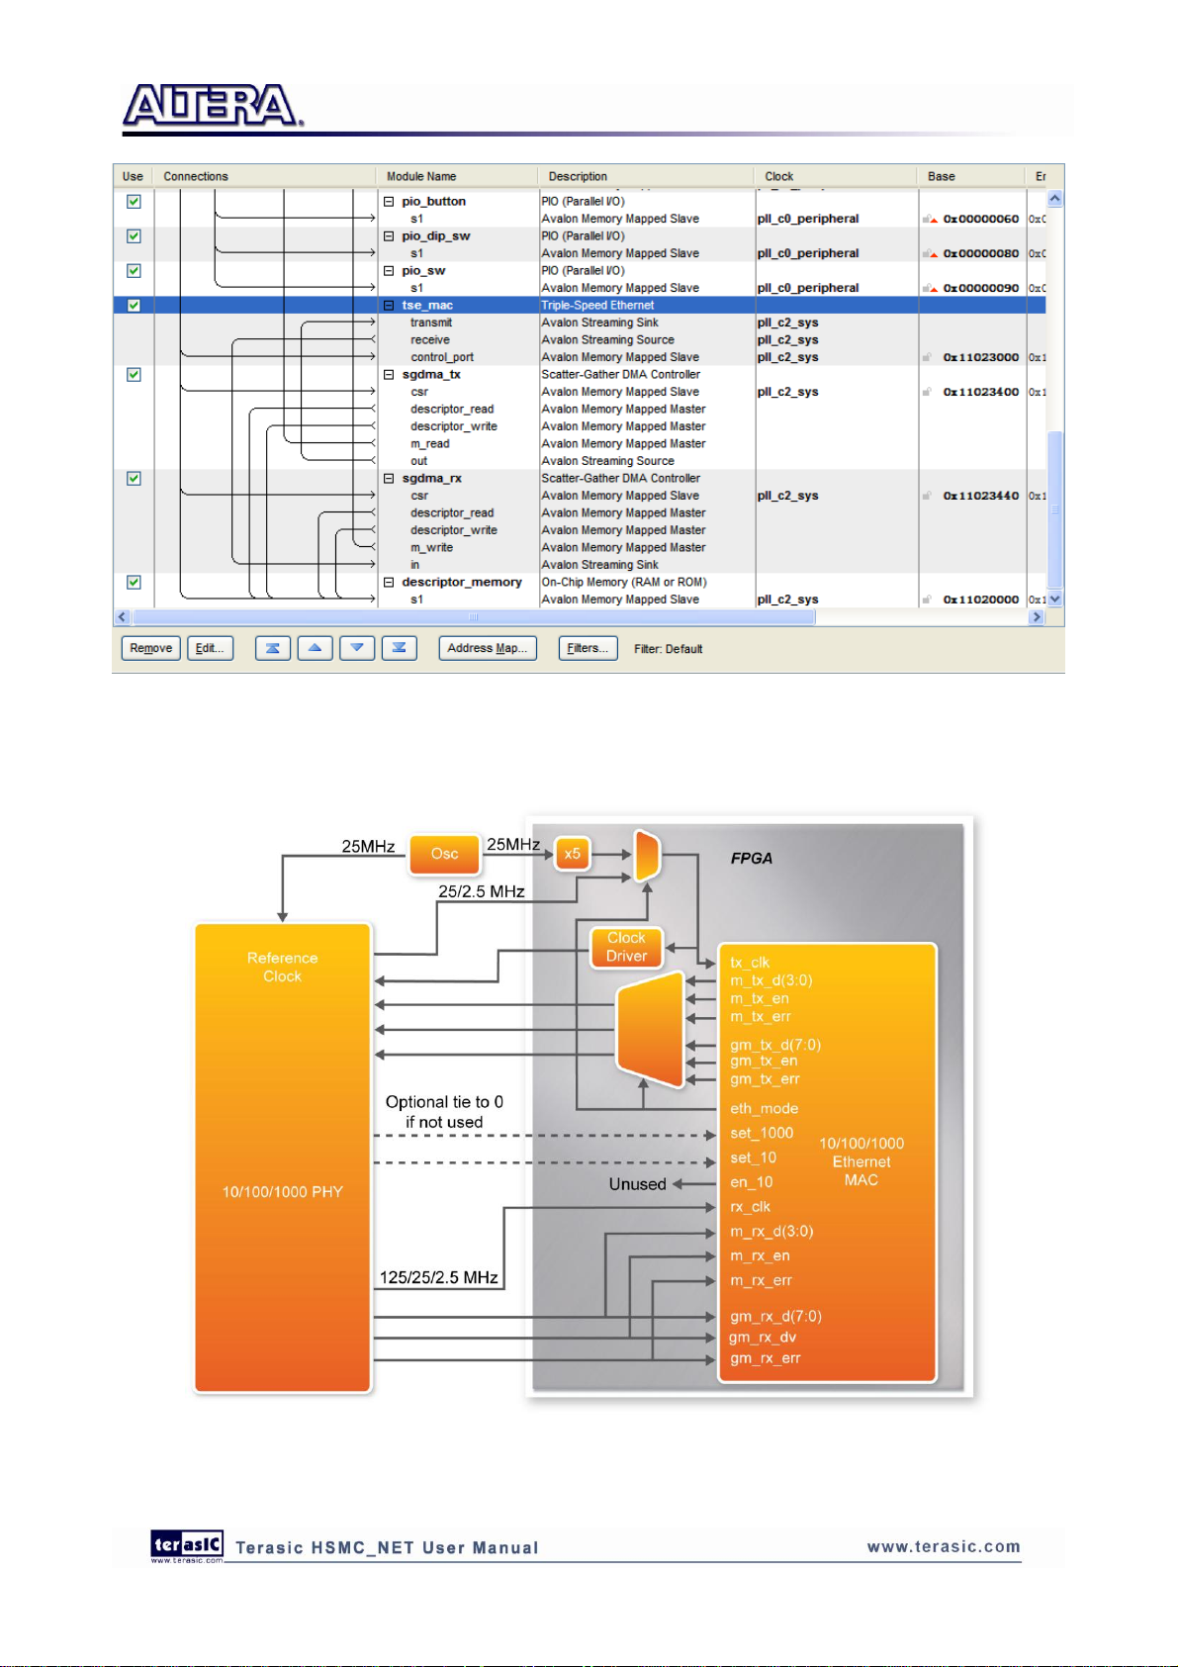
Task: Click the Remove button
Action: (x=150, y=648)
